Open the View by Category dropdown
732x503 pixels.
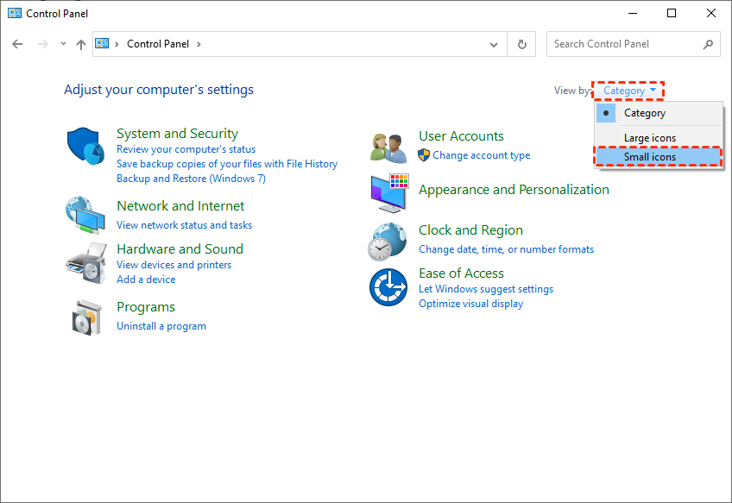(629, 91)
